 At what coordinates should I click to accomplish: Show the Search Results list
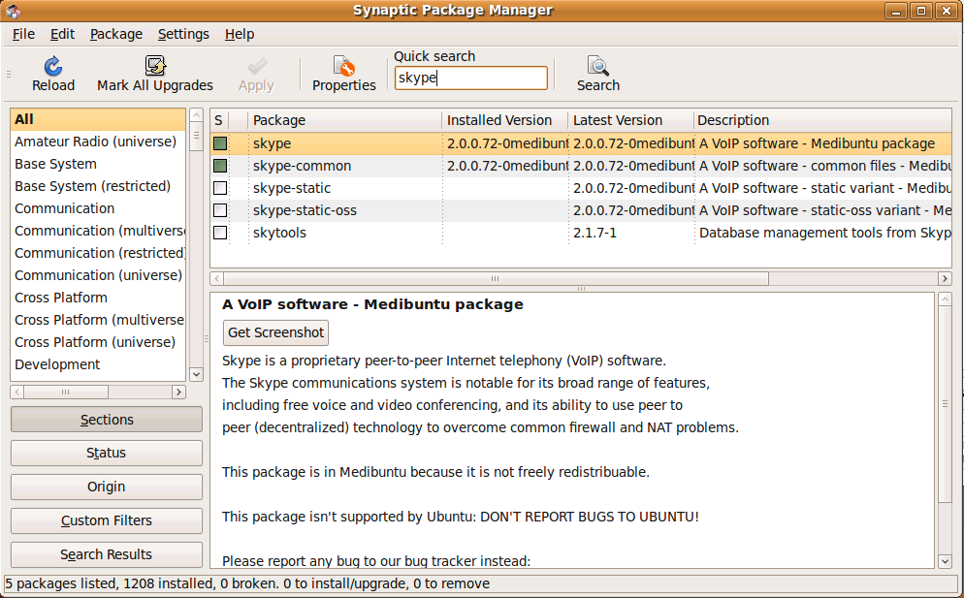point(107,554)
